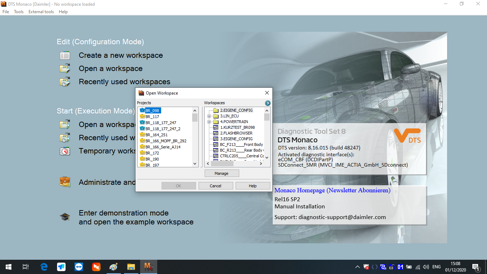
Task: Open the paint palette app in taskbar
Action: tap(113, 267)
